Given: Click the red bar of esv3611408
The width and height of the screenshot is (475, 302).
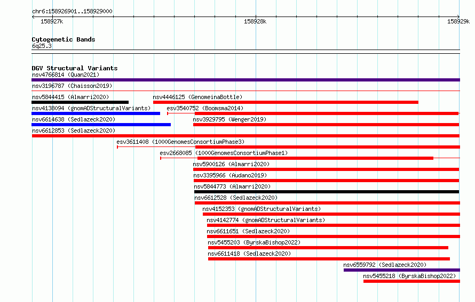Looking at the screenshot, I should [328, 147].
